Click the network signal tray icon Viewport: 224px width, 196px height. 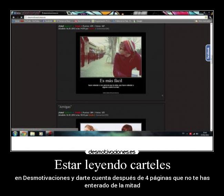(194, 134)
